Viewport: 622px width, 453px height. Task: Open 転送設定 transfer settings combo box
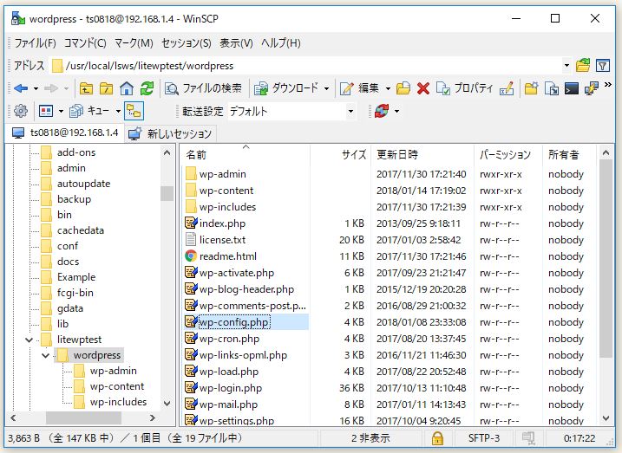(x=291, y=112)
